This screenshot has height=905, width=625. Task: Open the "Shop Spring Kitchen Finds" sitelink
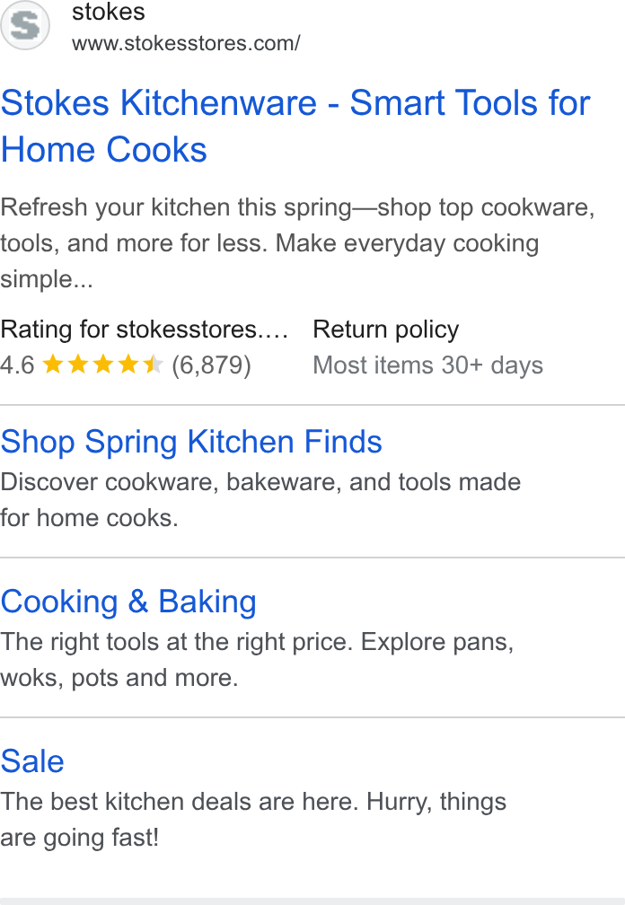(x=191, y=442)
